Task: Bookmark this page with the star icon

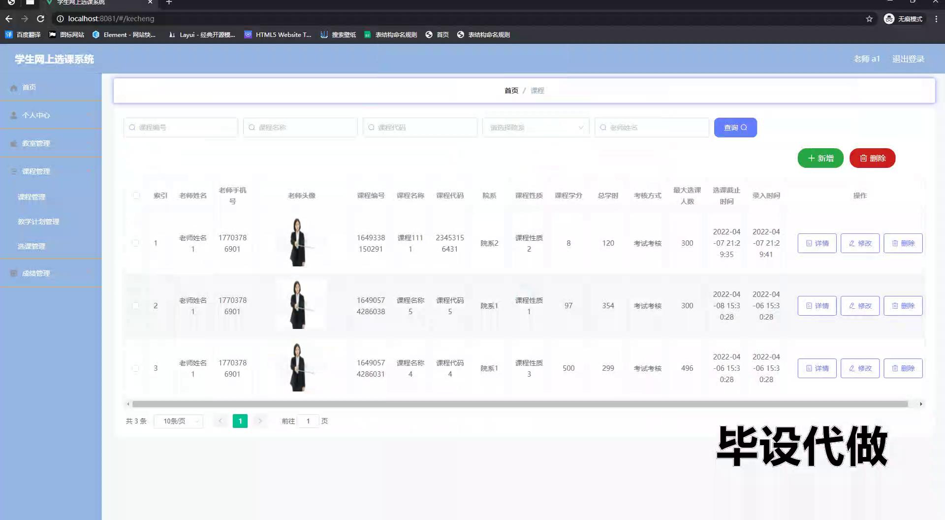Action: 869,19
